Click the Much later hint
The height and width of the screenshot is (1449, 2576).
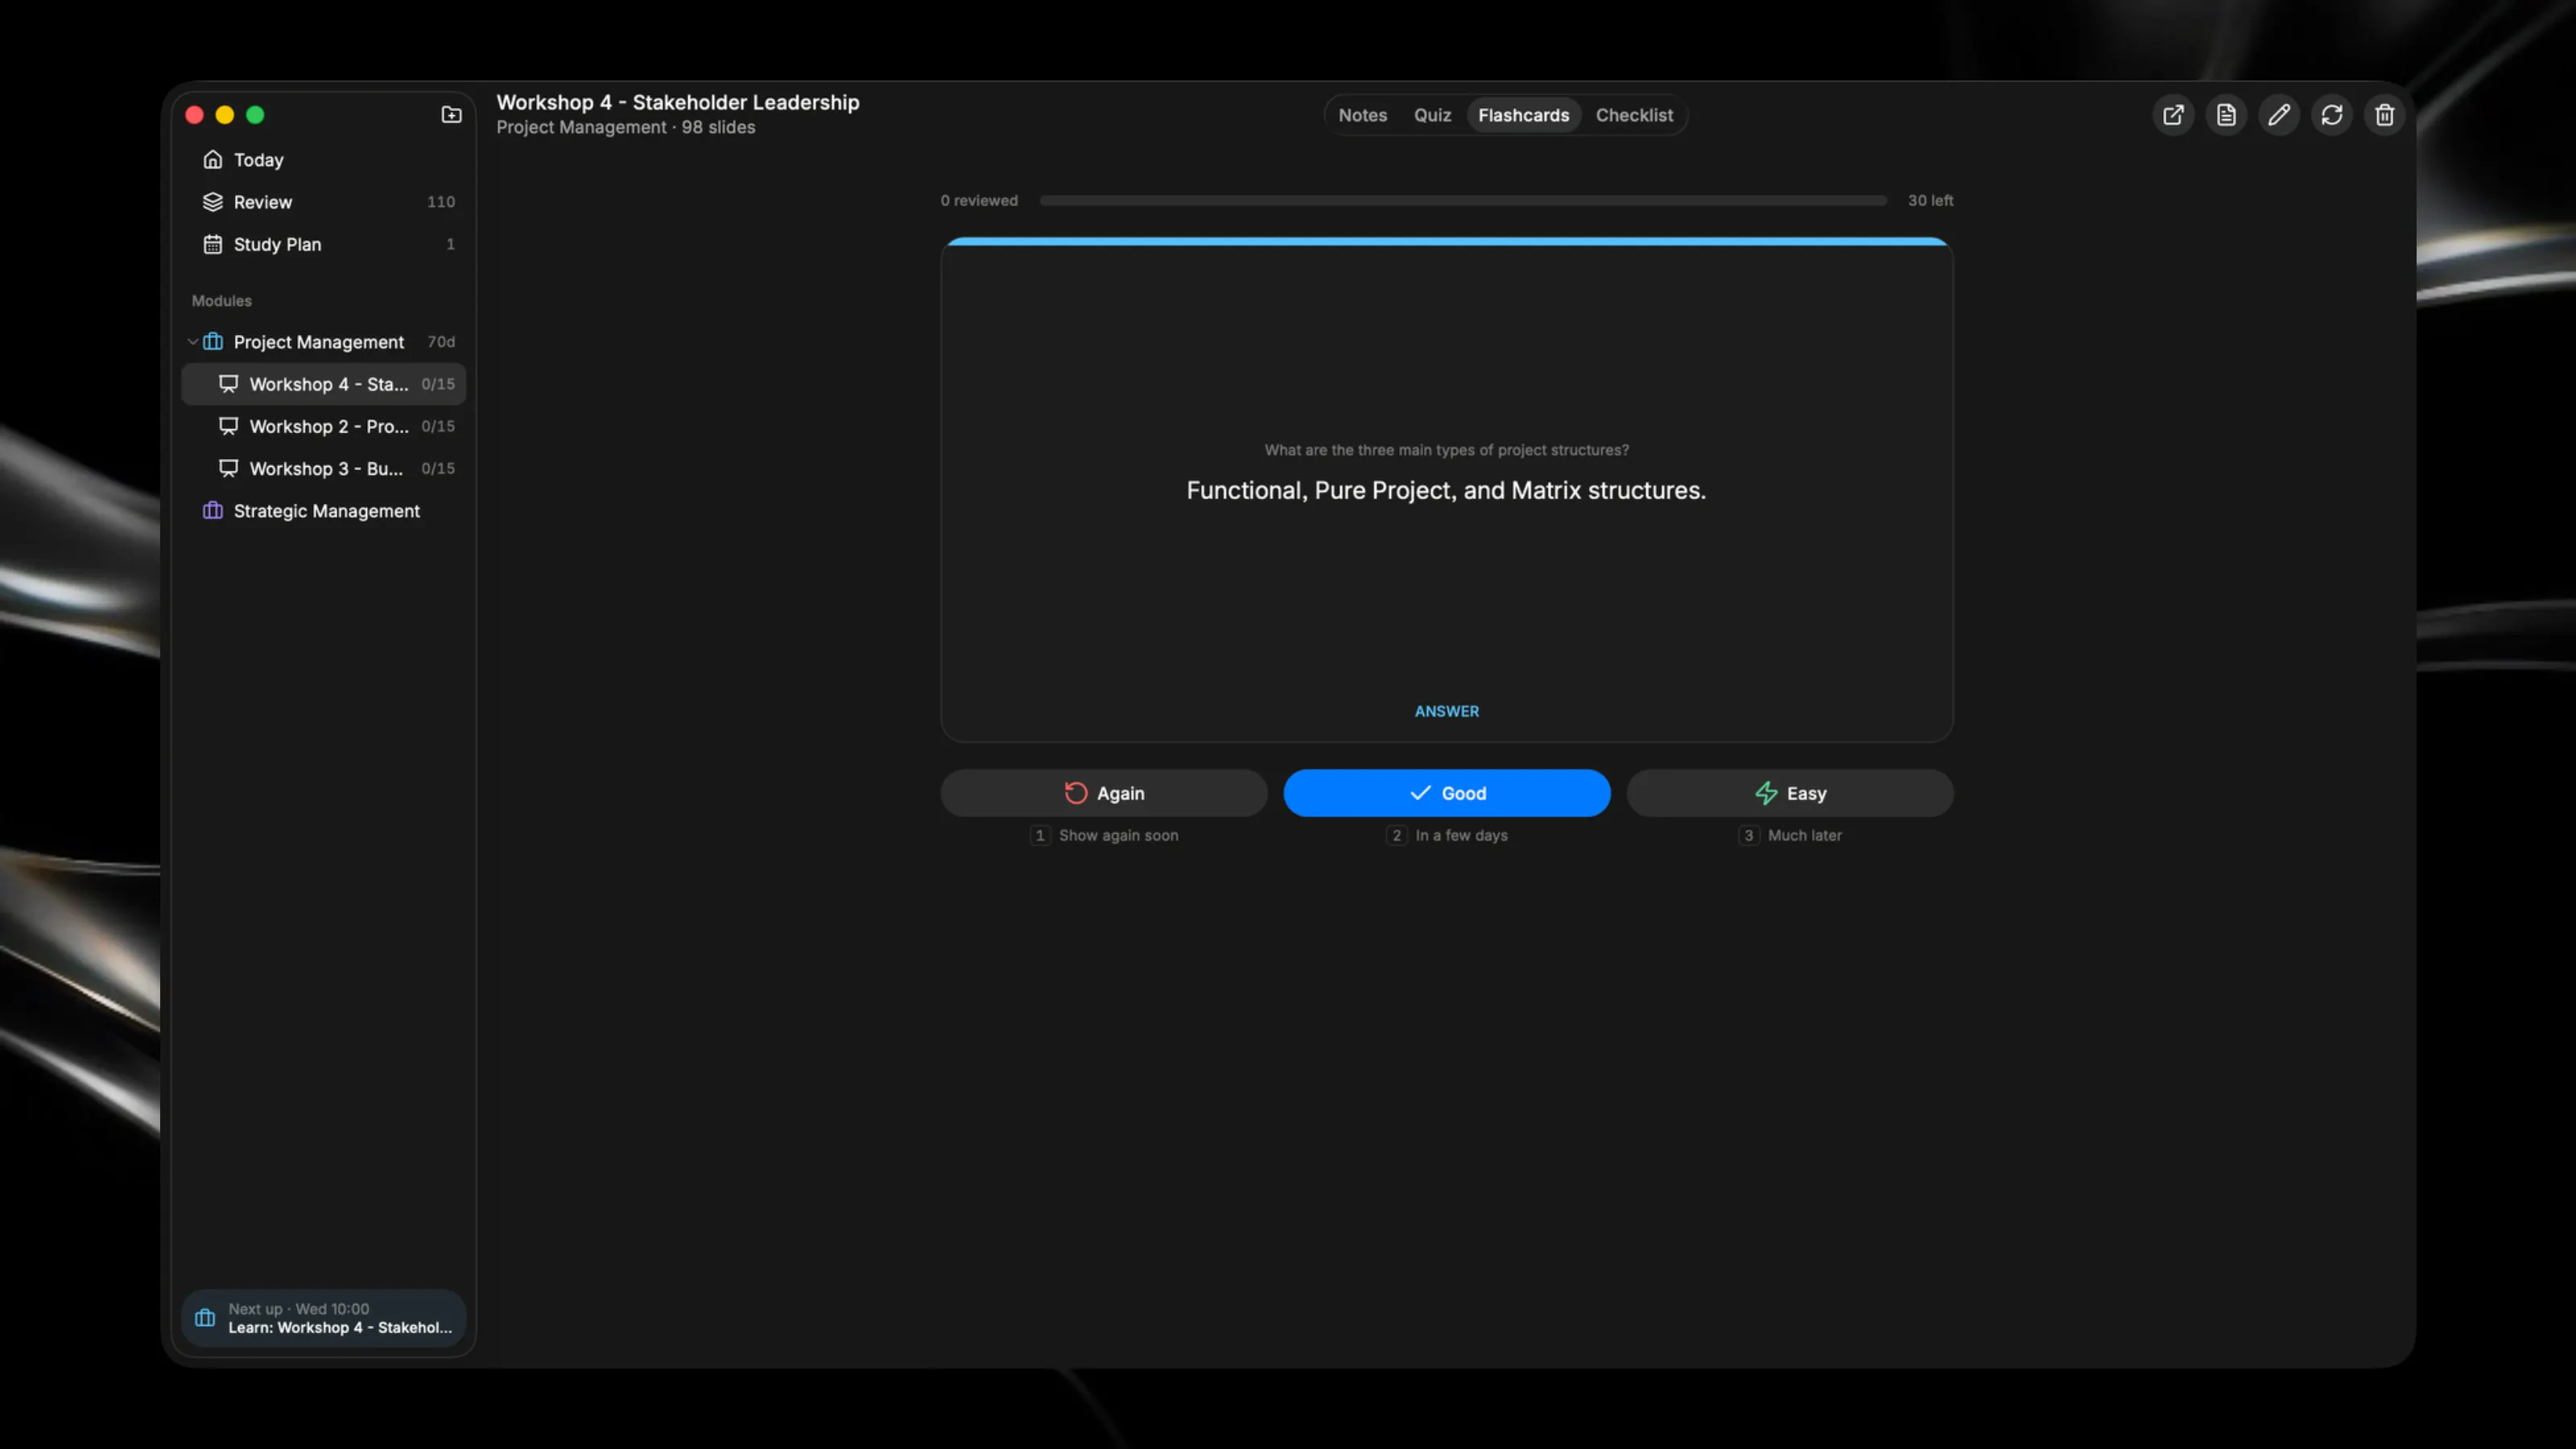(1804, 835)
